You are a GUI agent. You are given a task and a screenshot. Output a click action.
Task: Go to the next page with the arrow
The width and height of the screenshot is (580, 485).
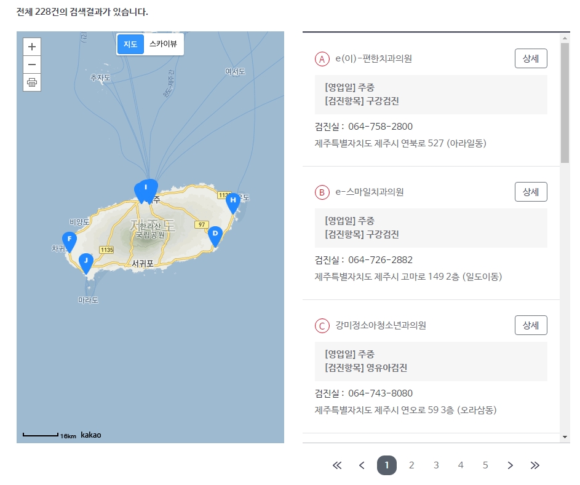coord(510,465)
